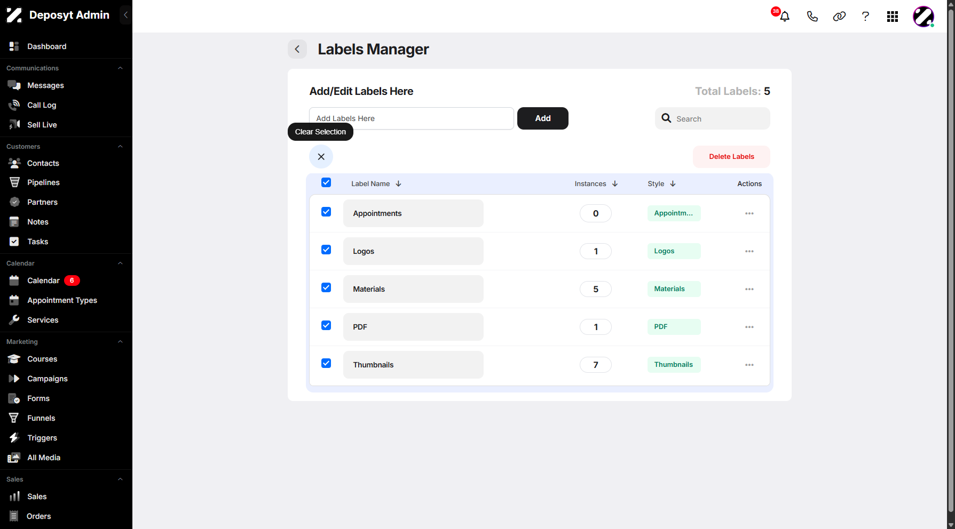This screenshot has width=955, height=529.
Task: Open actions menu for Thumbnails row
Action: (749, 365)
